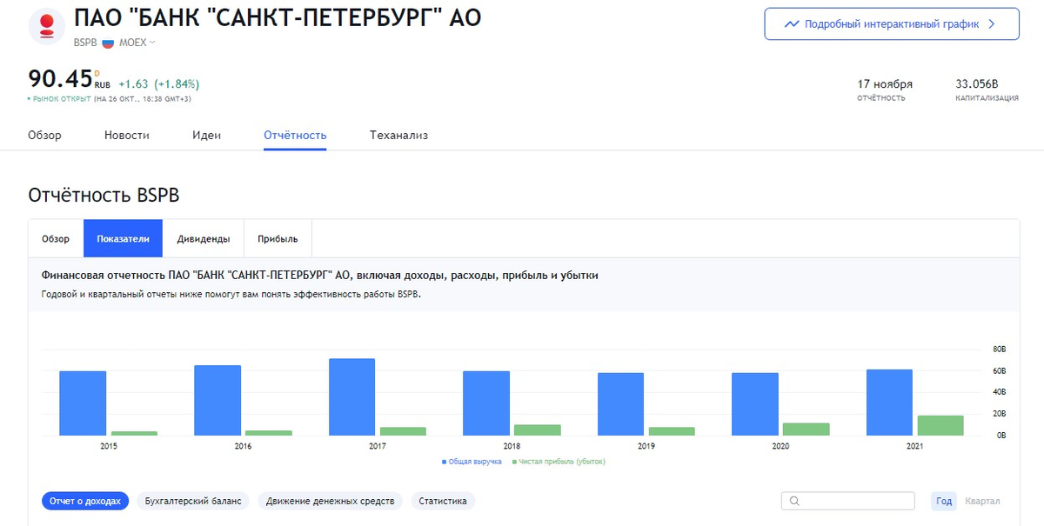
Task: Click the Отчётность BSPB heading
Action: coord(104,195)
